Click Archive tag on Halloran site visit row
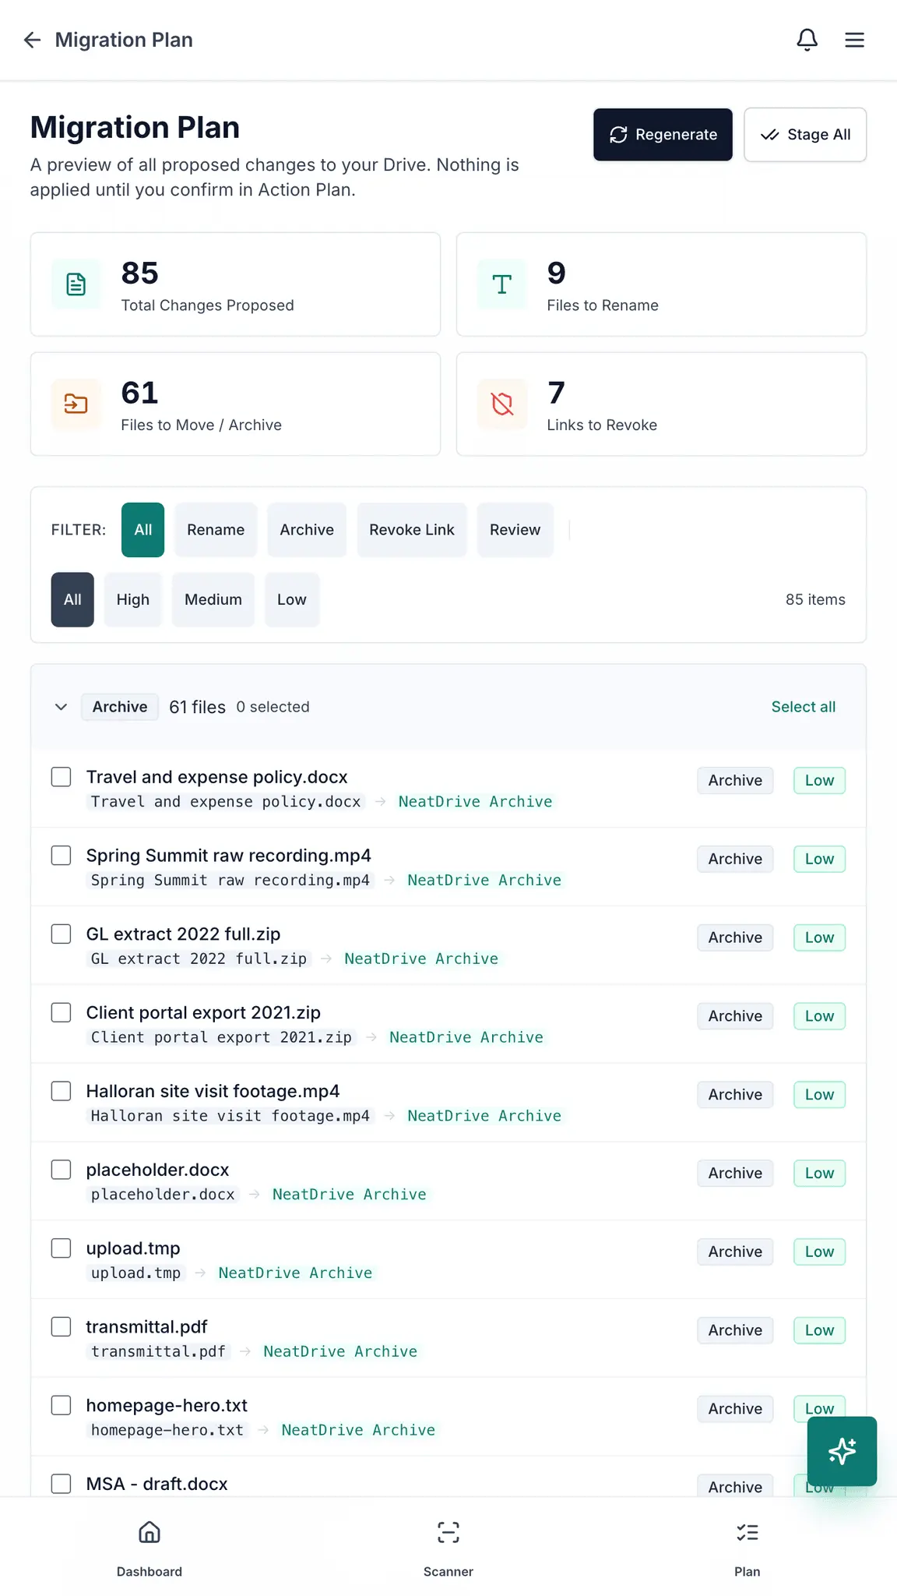Viewport: 897px width, 1596px height. click(735, 1094)
